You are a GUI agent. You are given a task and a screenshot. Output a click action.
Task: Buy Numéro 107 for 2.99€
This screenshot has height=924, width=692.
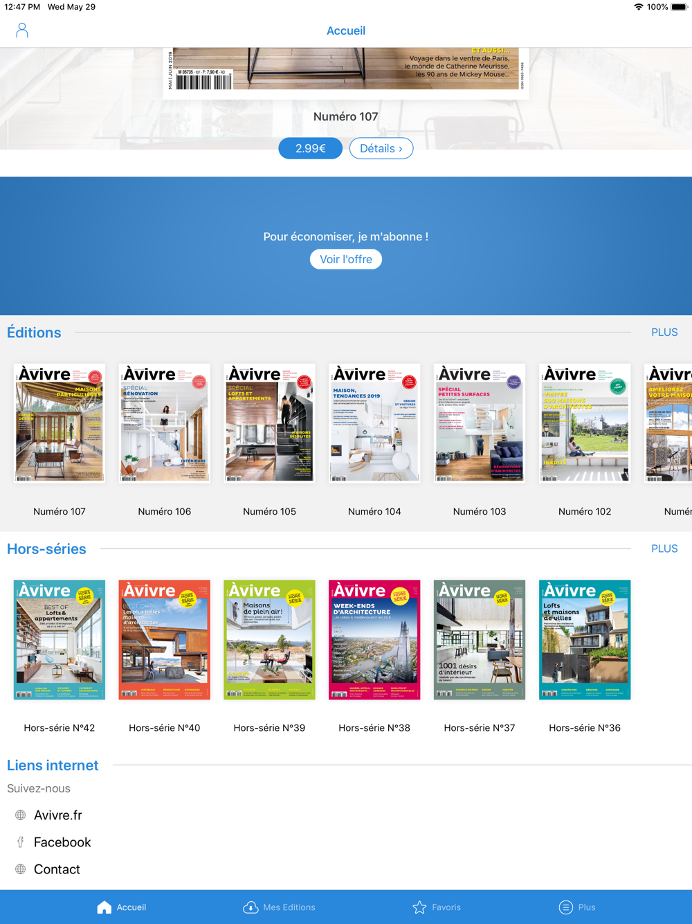point(310,148)
